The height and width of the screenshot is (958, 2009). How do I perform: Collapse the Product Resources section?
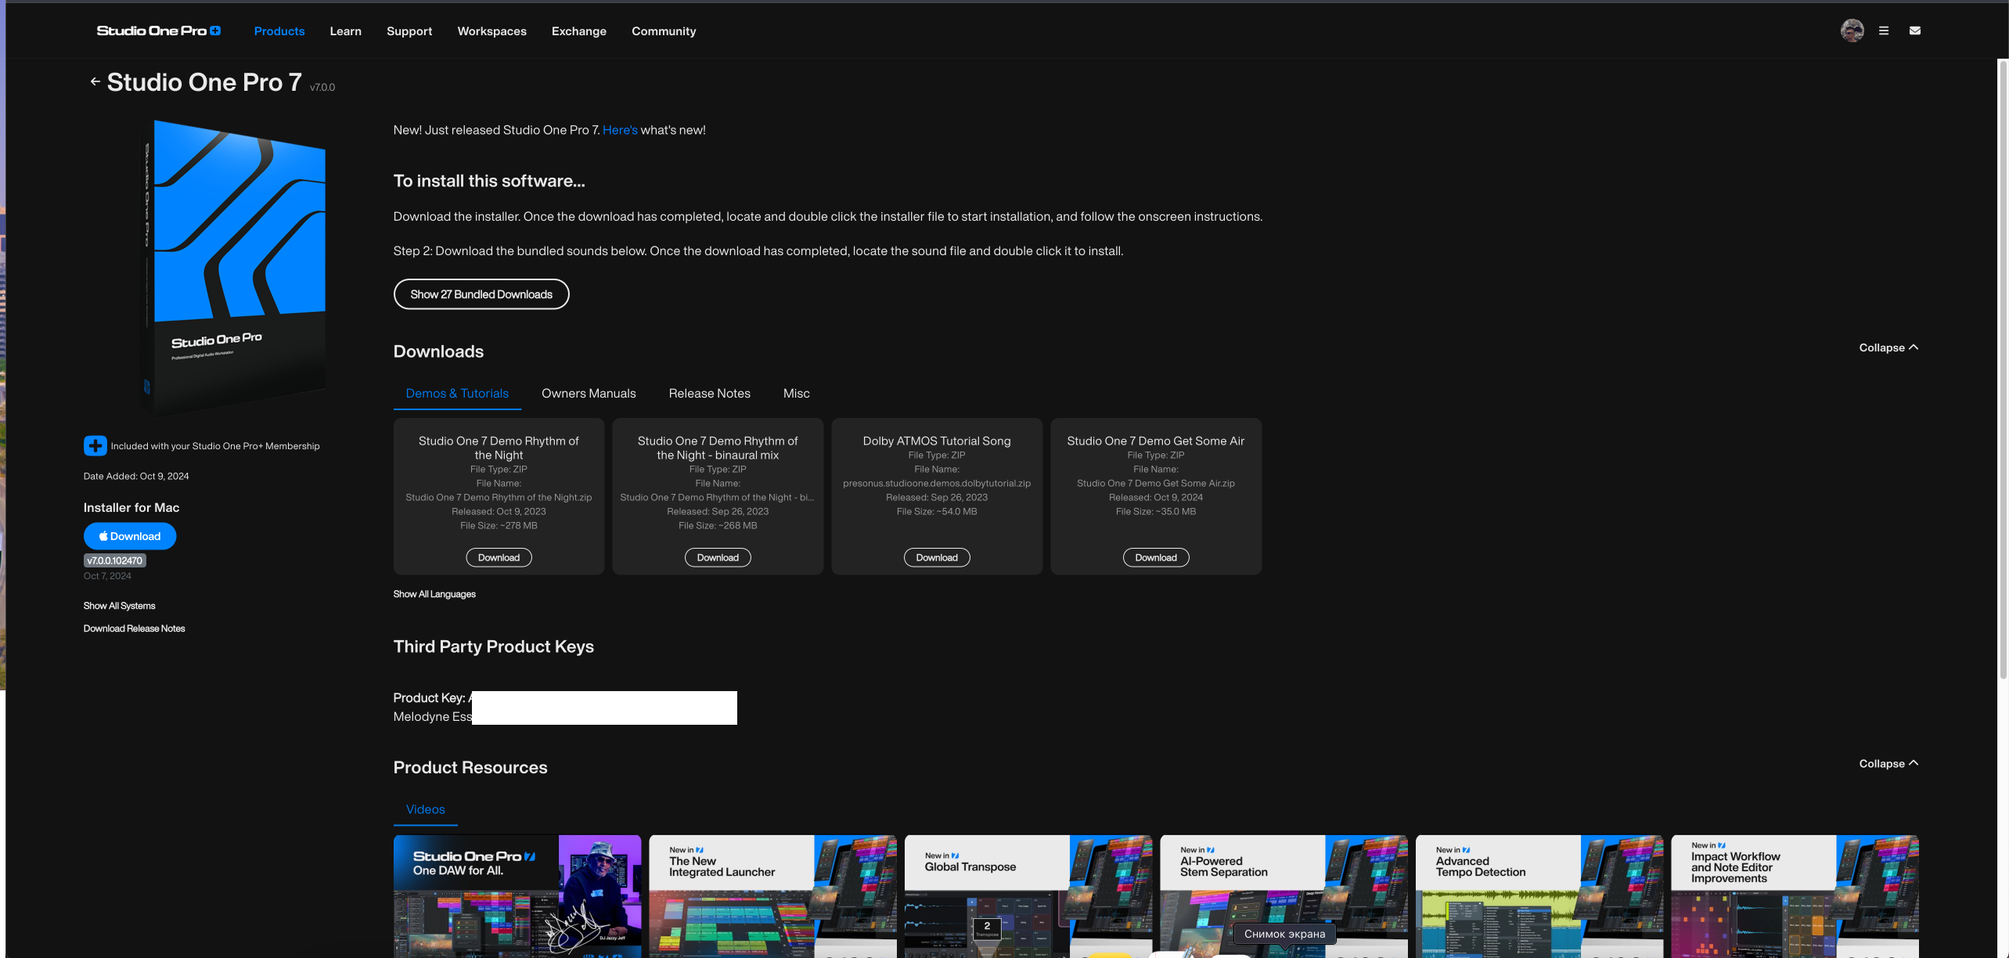point(1888,764)
